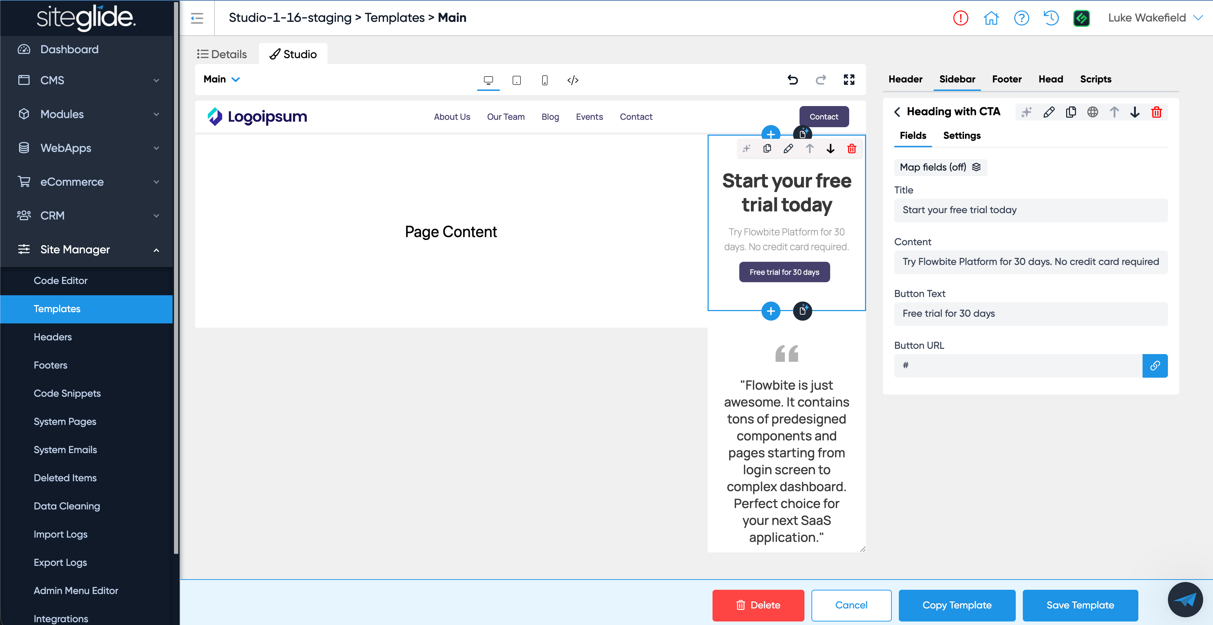1213x625 pixels.
Task: Switch preview to desktop view
Action: 488,80
